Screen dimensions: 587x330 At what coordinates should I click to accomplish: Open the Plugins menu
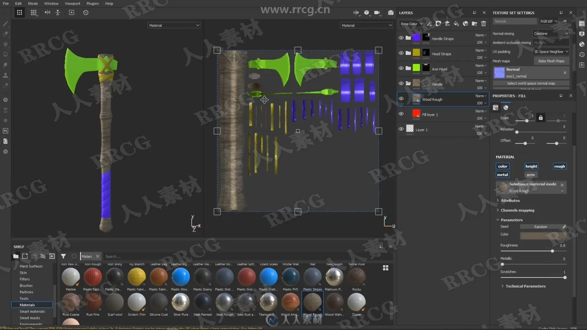pos(92,4)
